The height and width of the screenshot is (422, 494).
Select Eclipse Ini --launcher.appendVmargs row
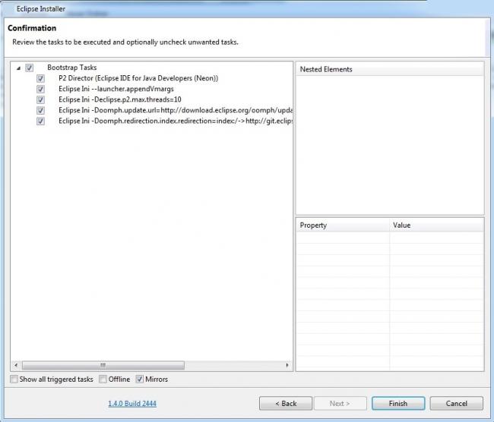[x=116, y=89]
